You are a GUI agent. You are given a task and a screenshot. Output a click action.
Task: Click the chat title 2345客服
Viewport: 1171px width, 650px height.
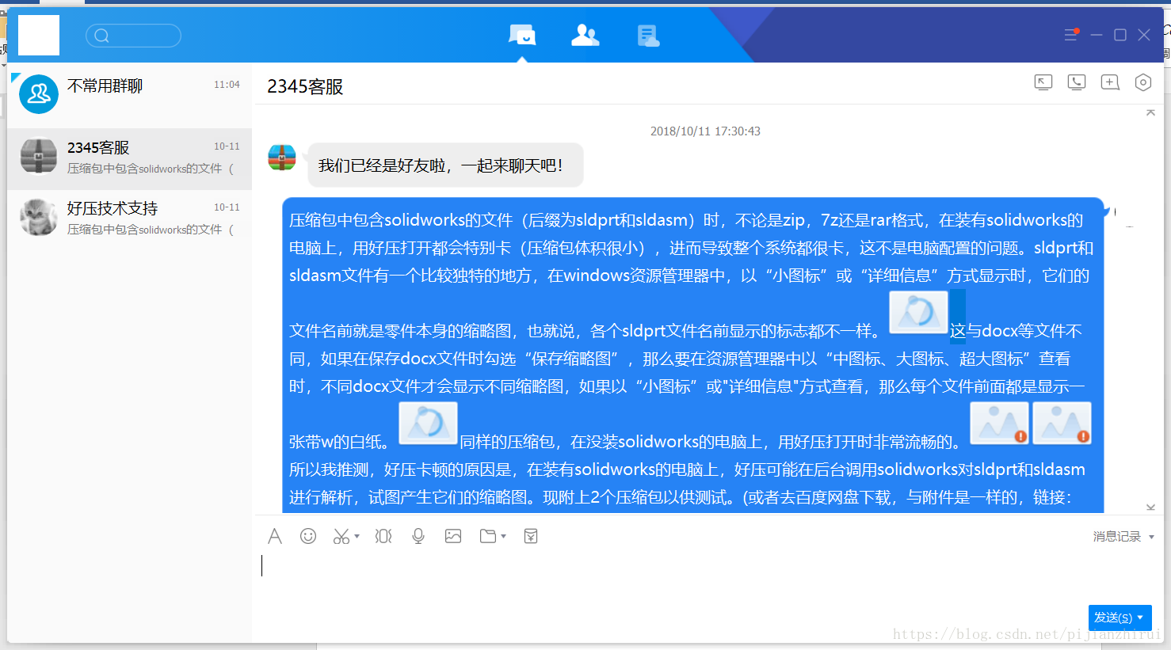click(305, 86)
